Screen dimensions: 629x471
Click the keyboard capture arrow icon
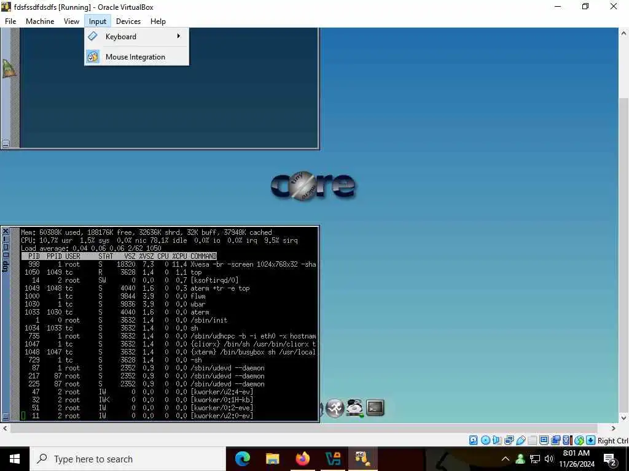pyautogui.click(x=590, y=440)
